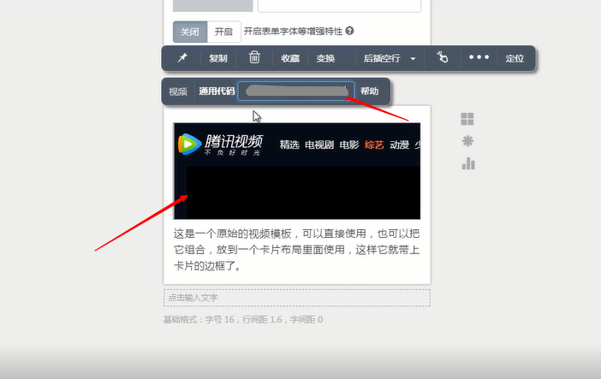Screen dimensions: 601x379
Task: Open the three-dots more options menu
Action: pyautogui.click(x=479, y=57)
